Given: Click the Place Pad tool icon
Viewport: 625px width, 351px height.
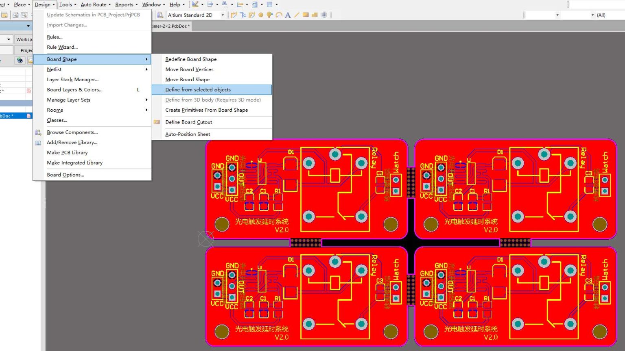Looking at the screenshot, I should (261, 15).
